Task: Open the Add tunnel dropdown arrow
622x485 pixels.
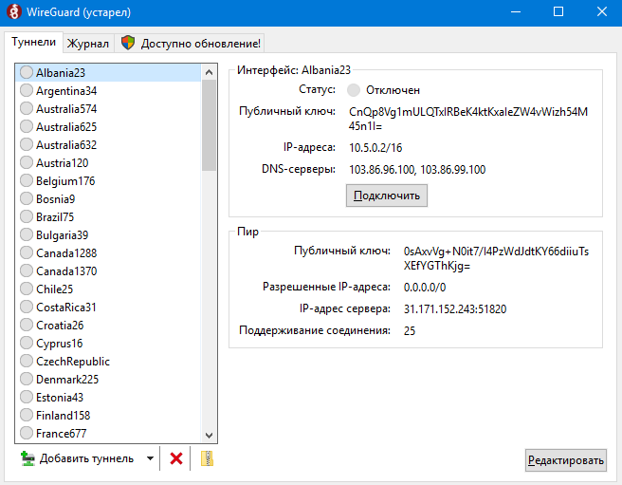Action: (150, 458)
